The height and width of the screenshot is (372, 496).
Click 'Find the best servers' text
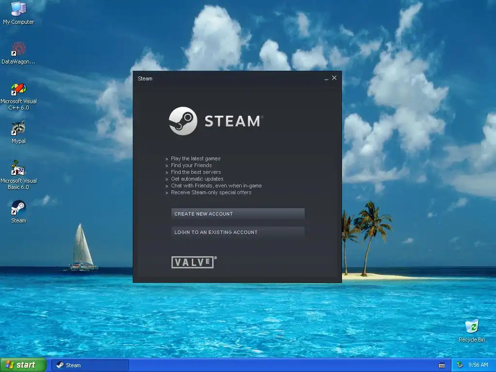196,172
